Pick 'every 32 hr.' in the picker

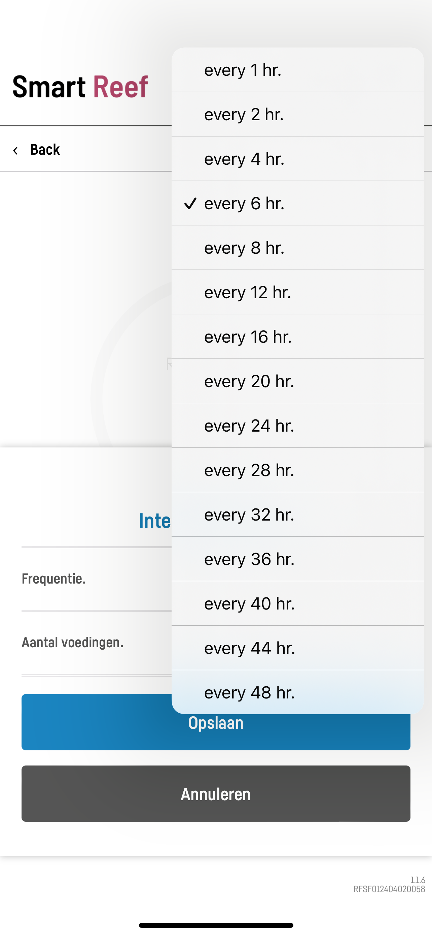(x=297, y=514)
